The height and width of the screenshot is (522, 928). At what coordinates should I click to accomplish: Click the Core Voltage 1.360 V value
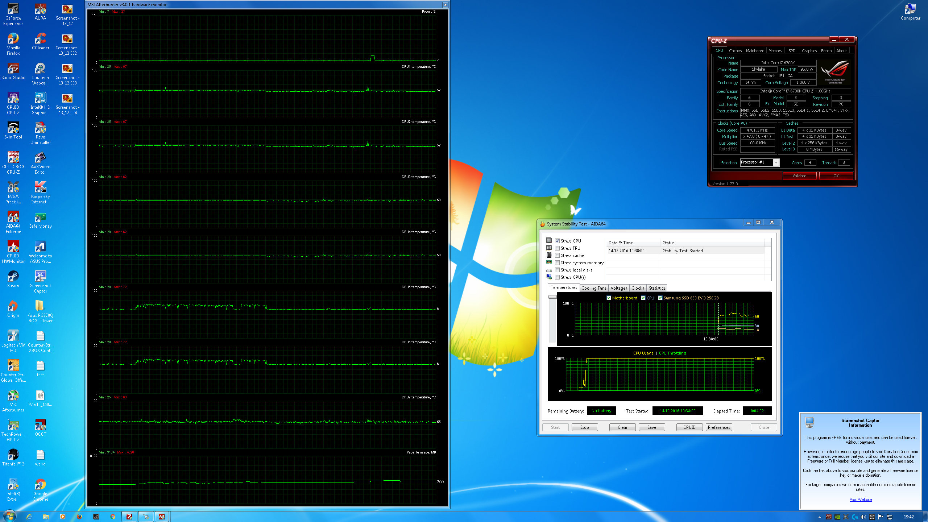pyautogui.click(x=803, y=83)
